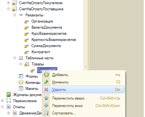Choose Переместить вниз menu entry

[x=83, y=106]
